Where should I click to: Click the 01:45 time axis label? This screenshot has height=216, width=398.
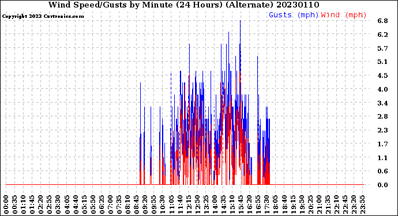click(x=32, y=204)
